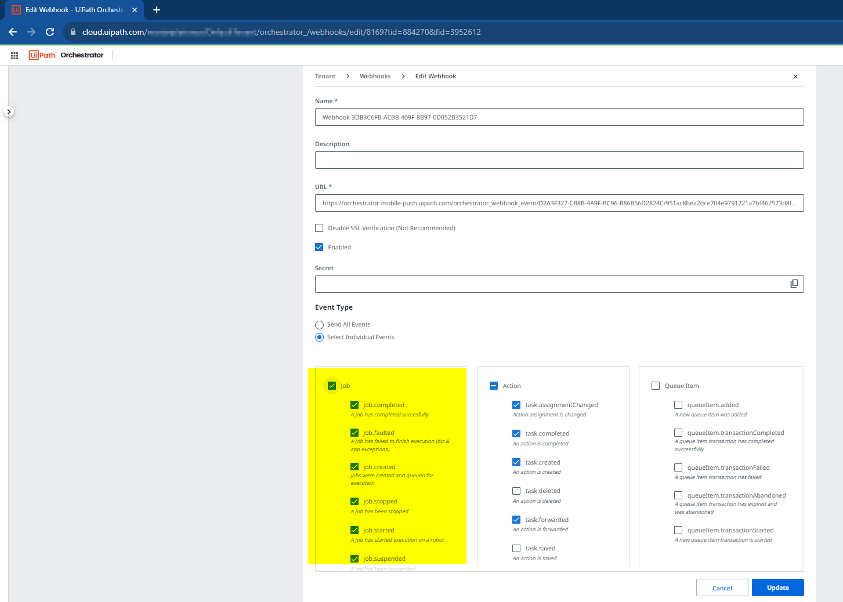843x602 pixels.
Task: Toggle the Action group checkbox
Action: pyautogui.click(x=494, y=386)
